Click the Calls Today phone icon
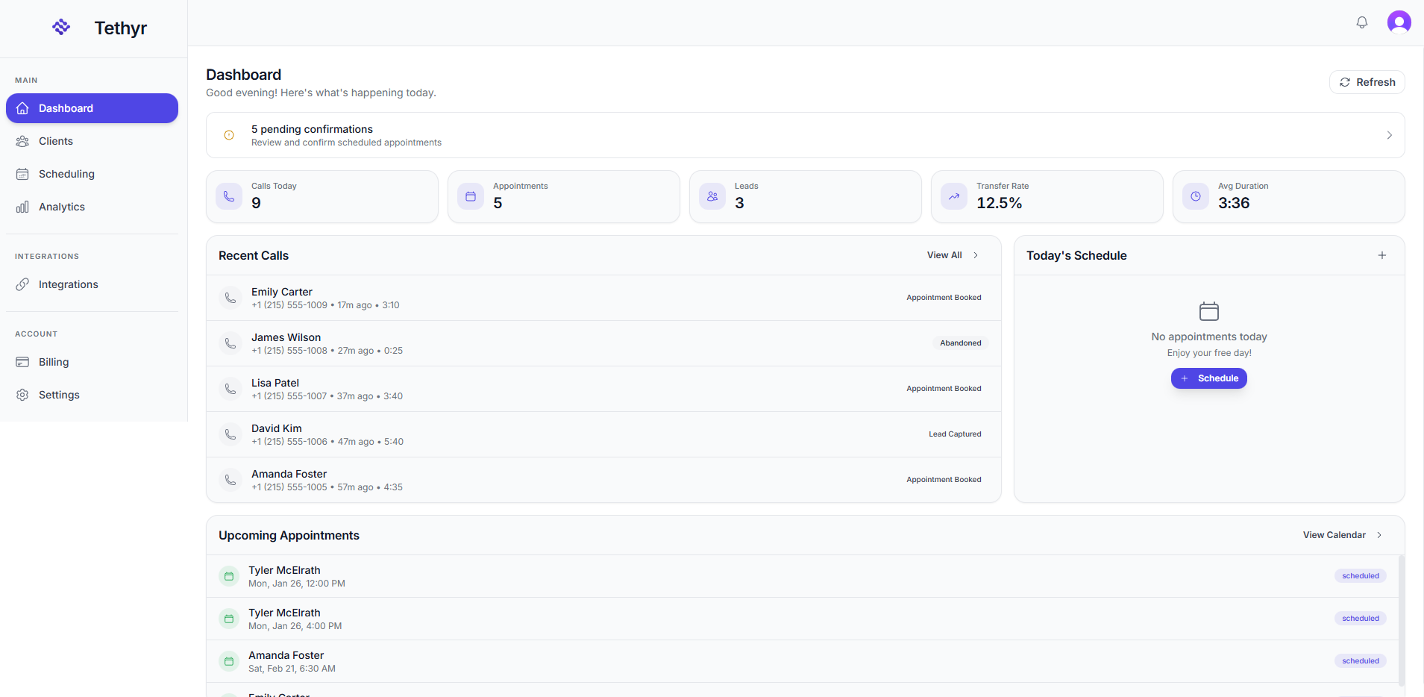The height and width of the screenshot is (697, 1424). tap(229, 196)
